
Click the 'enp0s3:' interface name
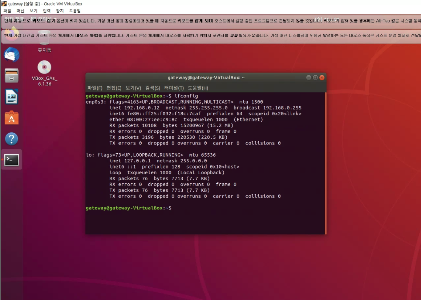click(96, 102)
